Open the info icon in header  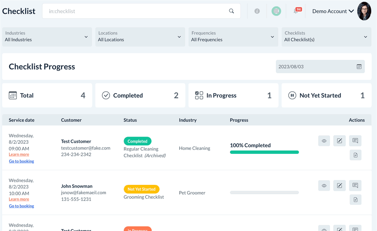click(x=257, y=11)
